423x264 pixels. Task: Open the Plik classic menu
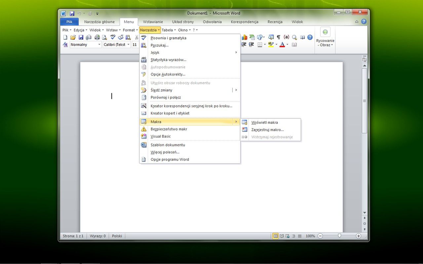pyautogui.click(x=67, y=30)
